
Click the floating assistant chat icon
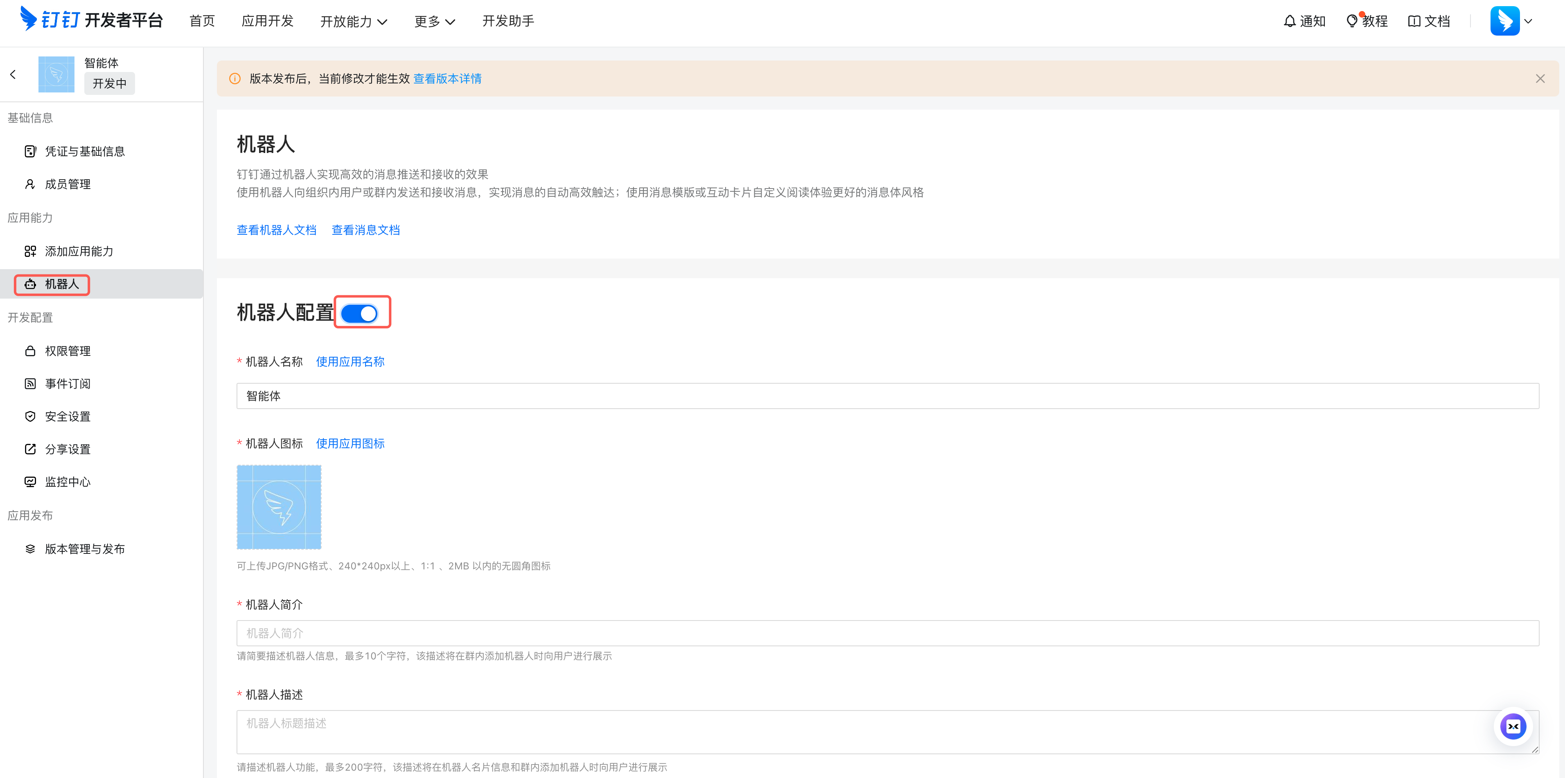pos(1513,726)
